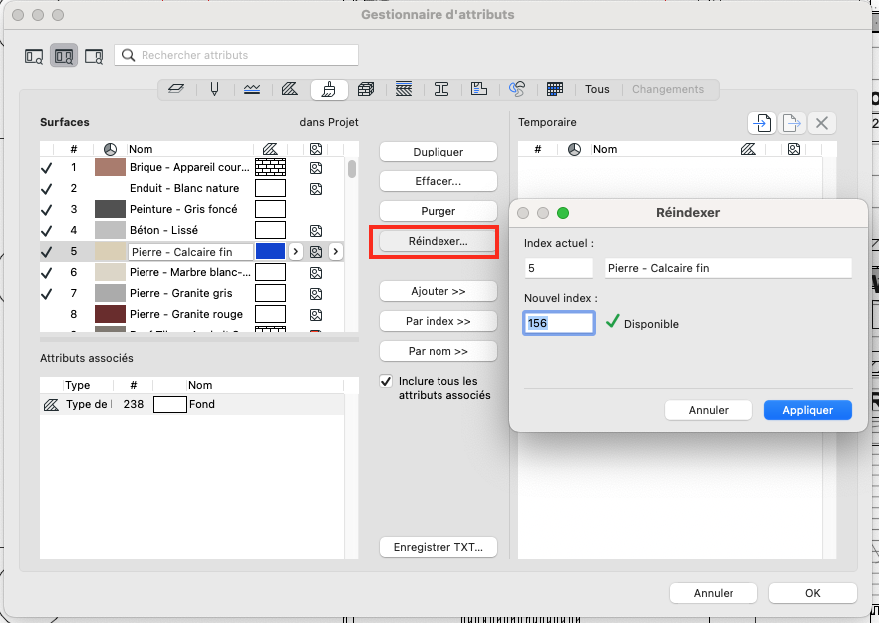
Task: Click the Ajouter >> button
Action: point(439,291)
